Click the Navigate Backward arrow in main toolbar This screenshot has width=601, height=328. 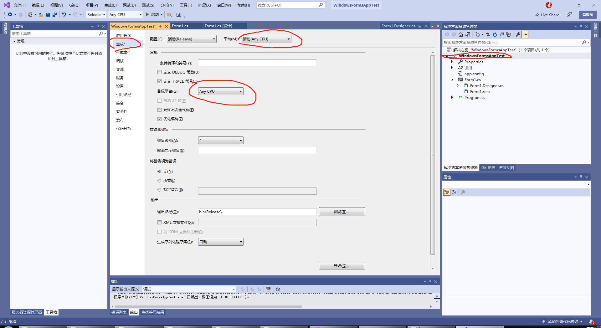tap(10, 15)
